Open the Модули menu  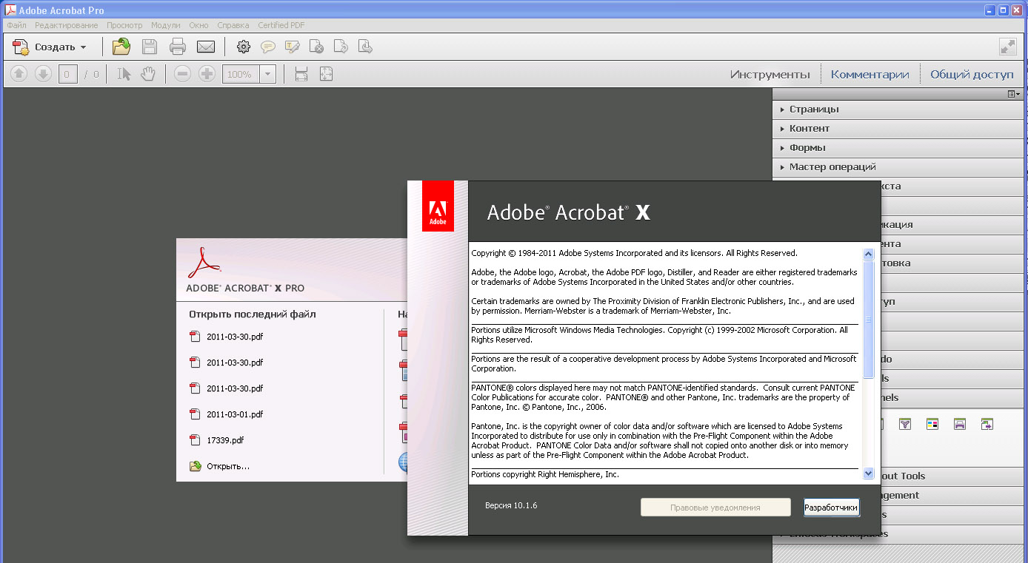pos(165,25)
